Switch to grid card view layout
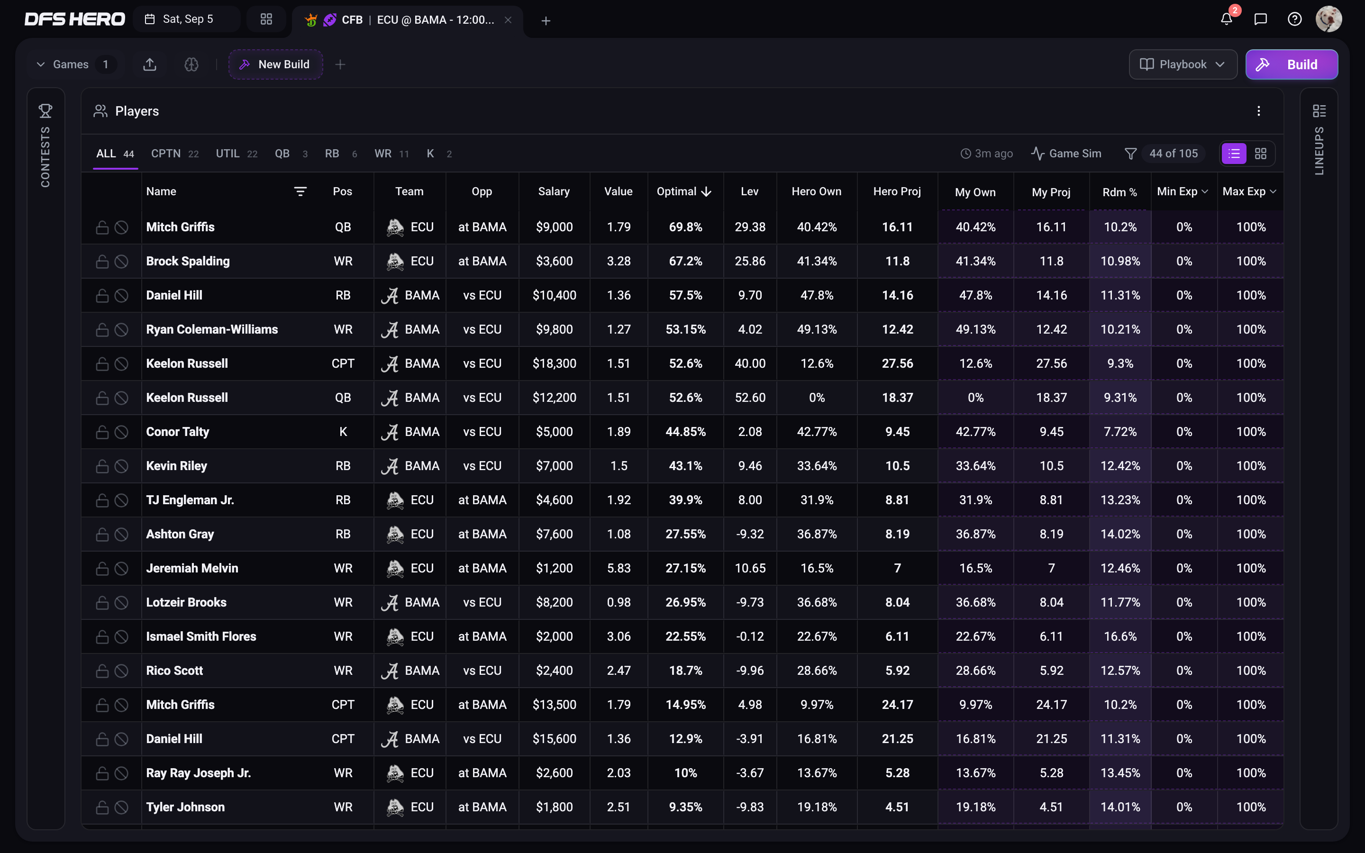Image resolution: width=1365 pixels, height=853 pixels. (x=1261, y=154)
